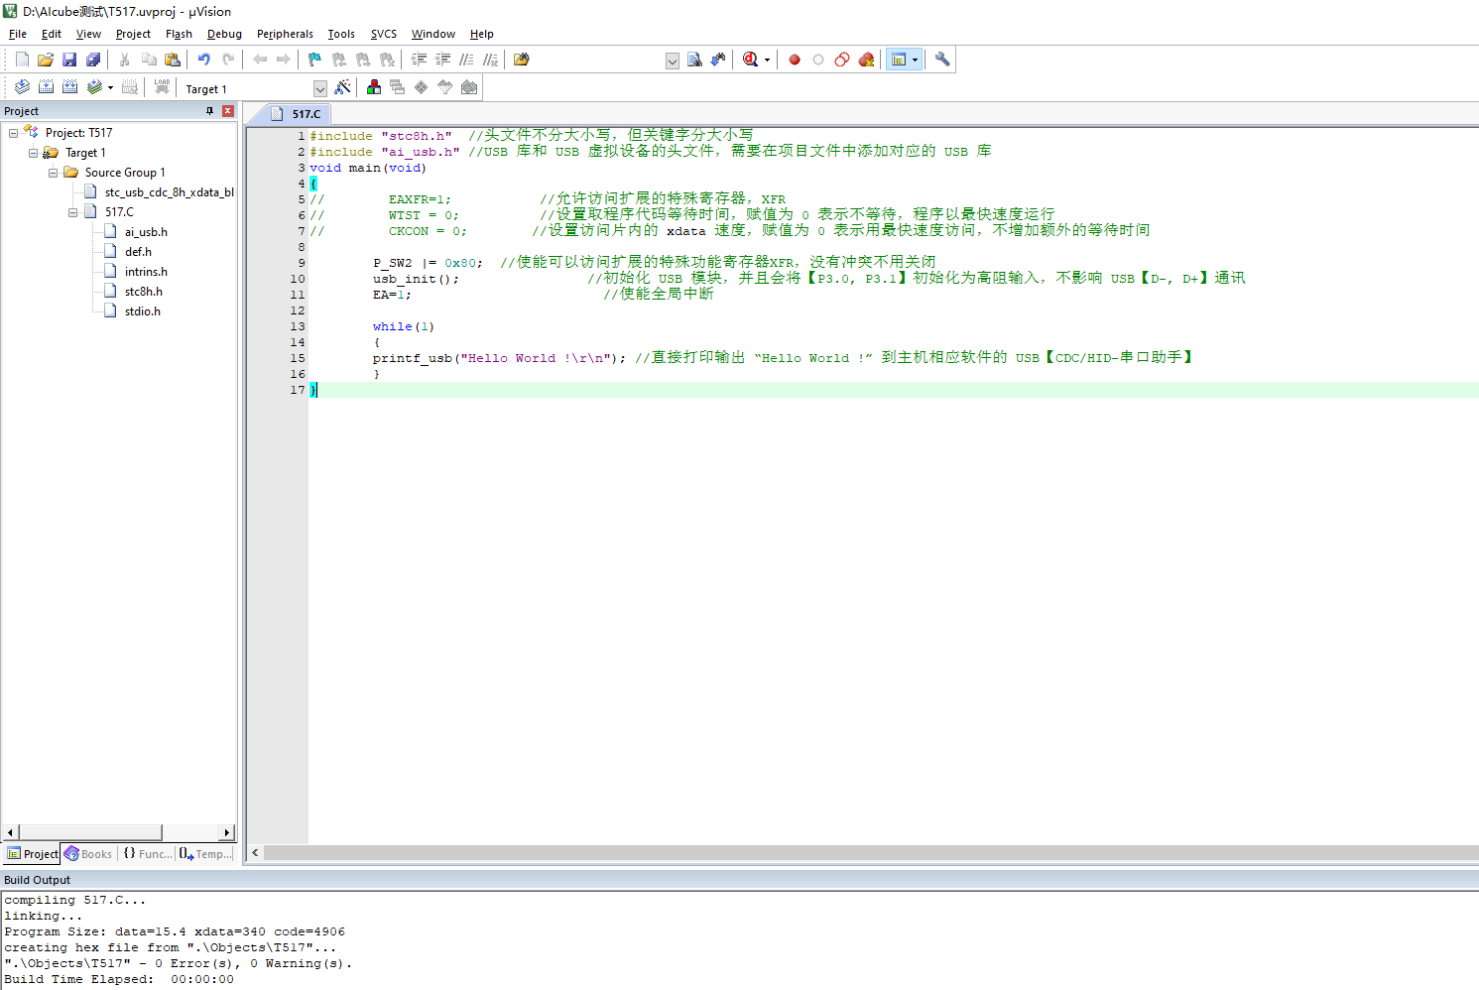Save the current file
1479x990 pixels.
click(69, 60)
